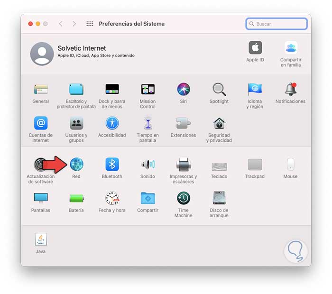Show all preferences with grid button
The width and height of the screenshot is (332, 294).
(x=90, y=24)
